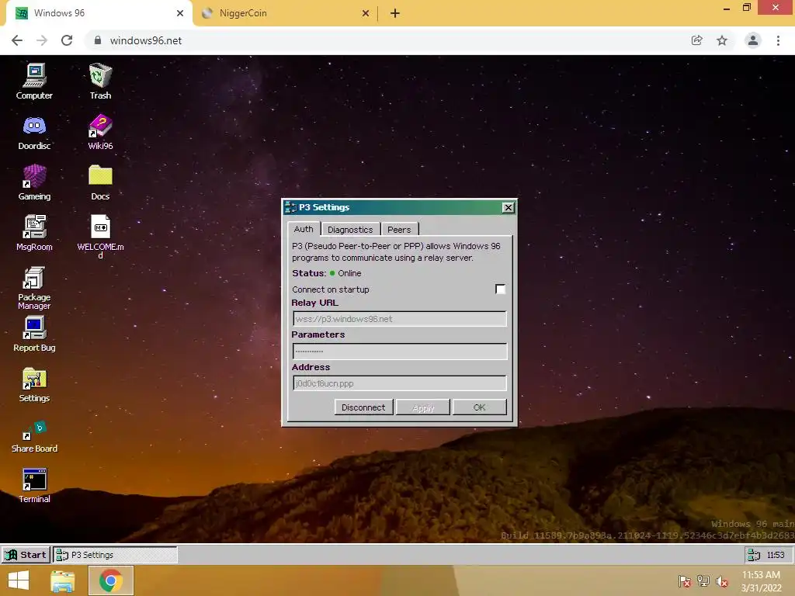Screen dimensions: 795x596
Task: Close the P3 Settings dialog
Action: tap(508, 207)
